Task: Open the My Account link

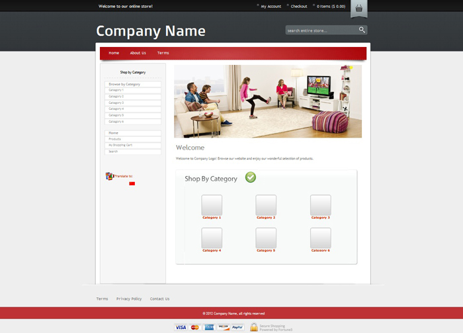Action: click(x=271, y=7)
